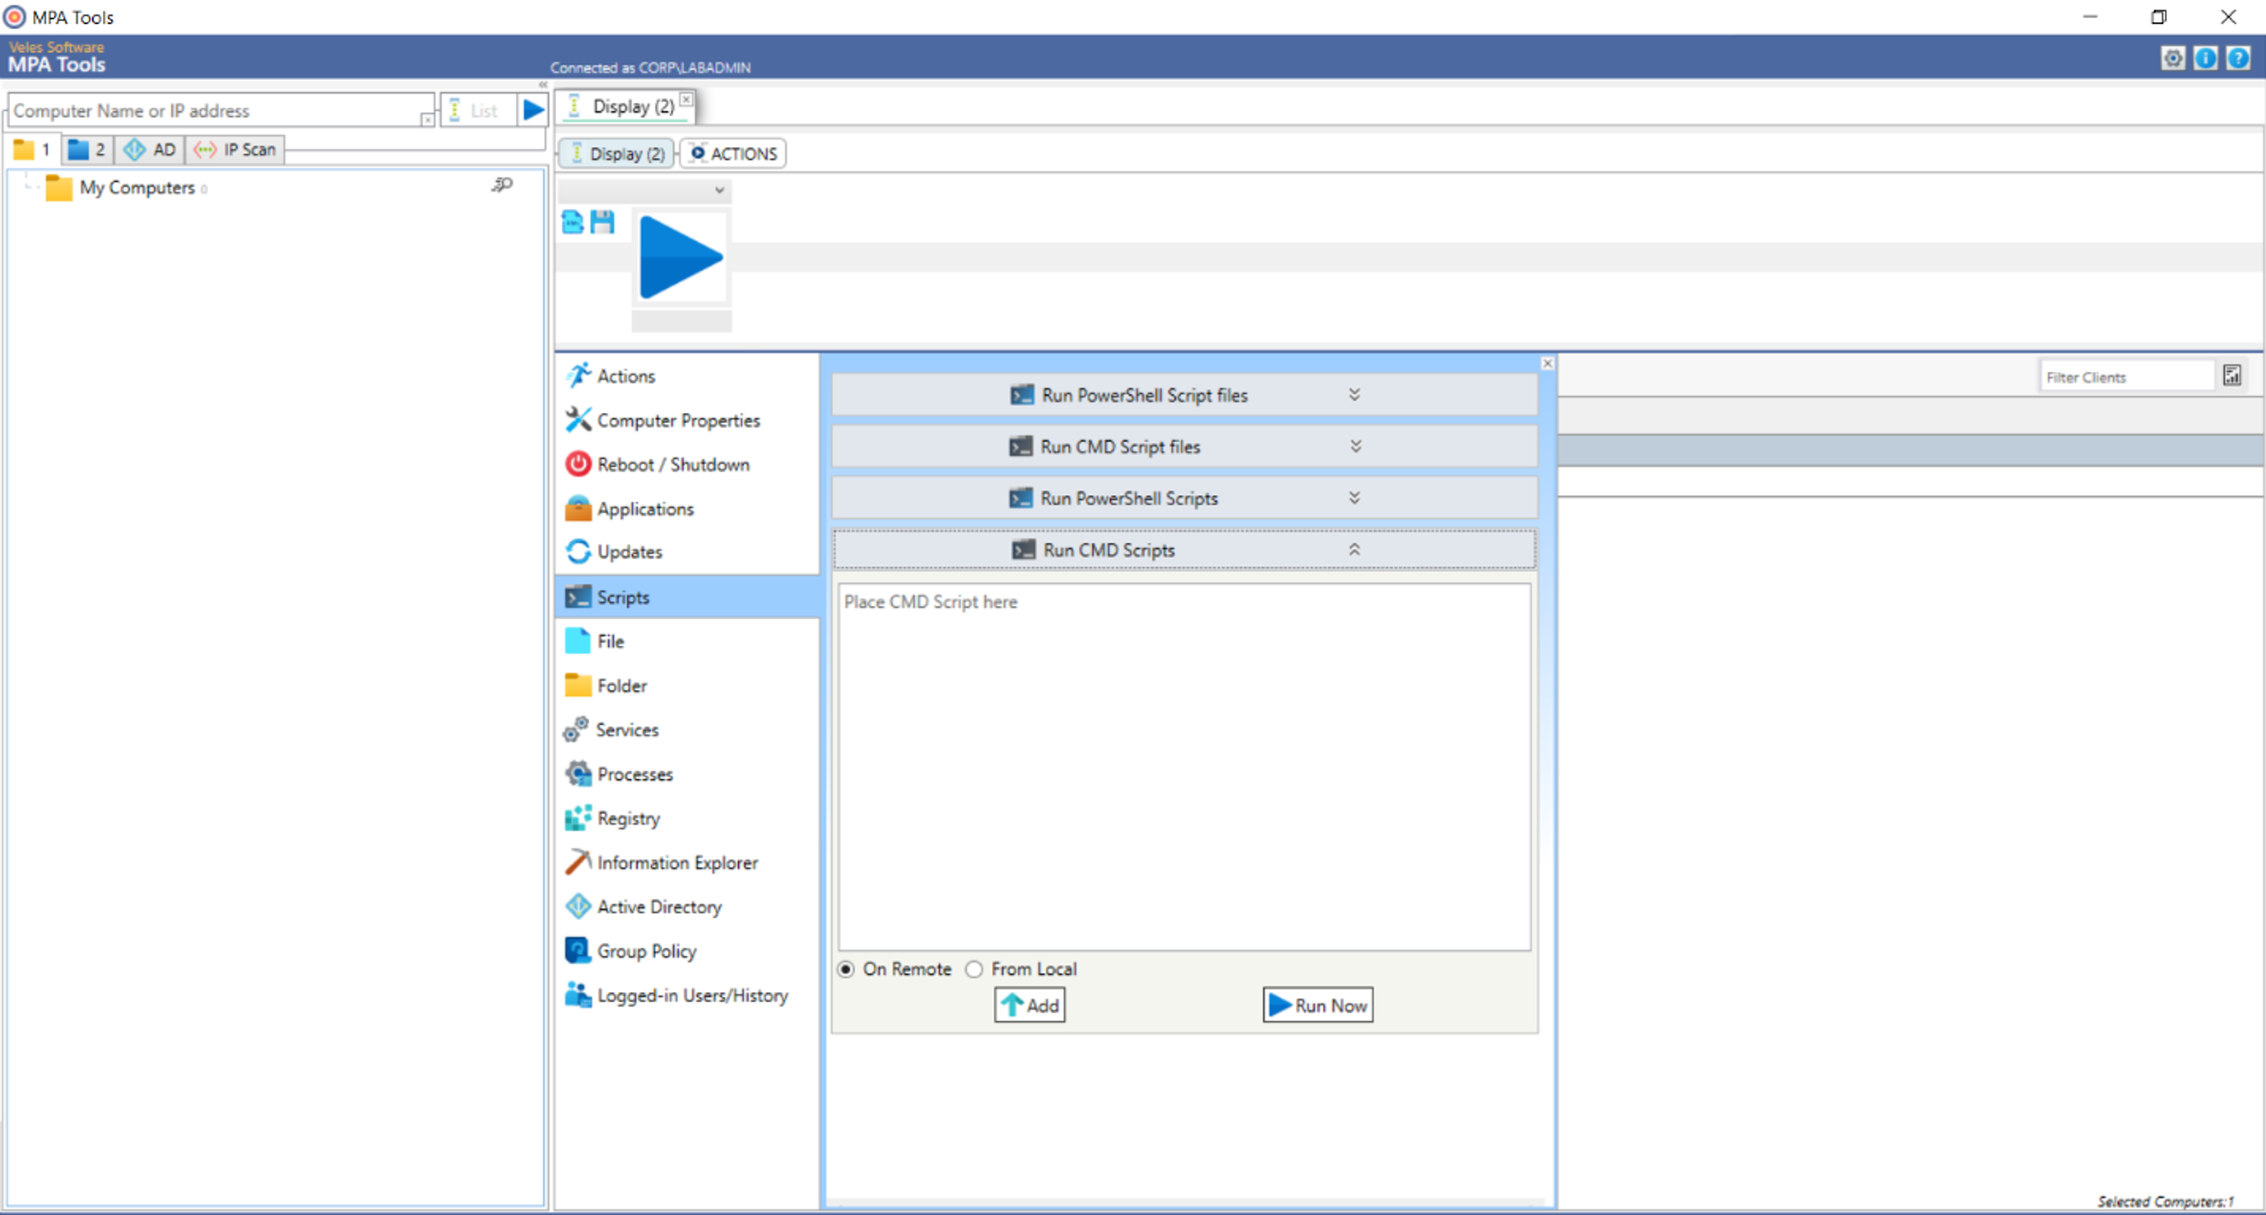Open the Group Policy category
The width and height of the screenshot is (2266, 1215).
(x=687, y=951)
